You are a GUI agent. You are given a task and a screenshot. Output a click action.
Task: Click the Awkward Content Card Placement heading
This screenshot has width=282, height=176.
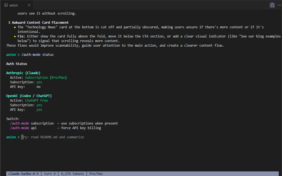click(40, 23)
